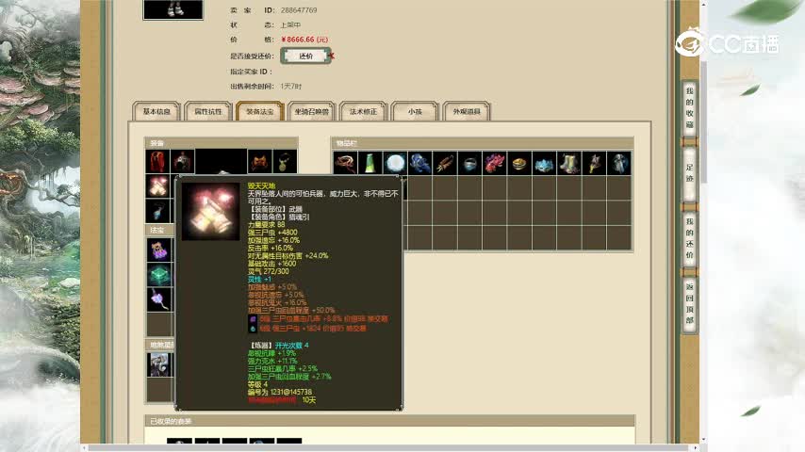Select the boots inventory item
805x452 pixels.
click(568, 163)
